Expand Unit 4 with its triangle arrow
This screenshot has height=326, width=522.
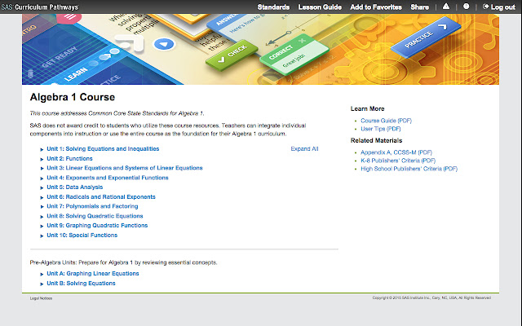coord(42,178)
